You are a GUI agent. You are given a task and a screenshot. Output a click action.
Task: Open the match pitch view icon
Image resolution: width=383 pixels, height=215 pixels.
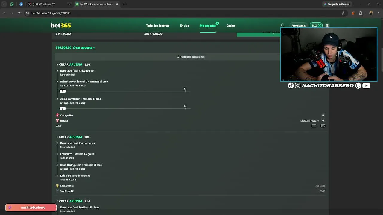tap(323, 126)
